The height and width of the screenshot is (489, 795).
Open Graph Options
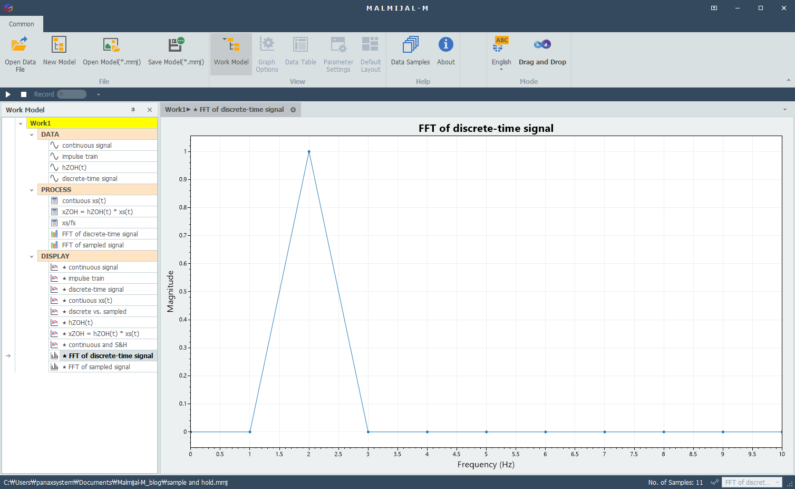click(x=267, y=54)
